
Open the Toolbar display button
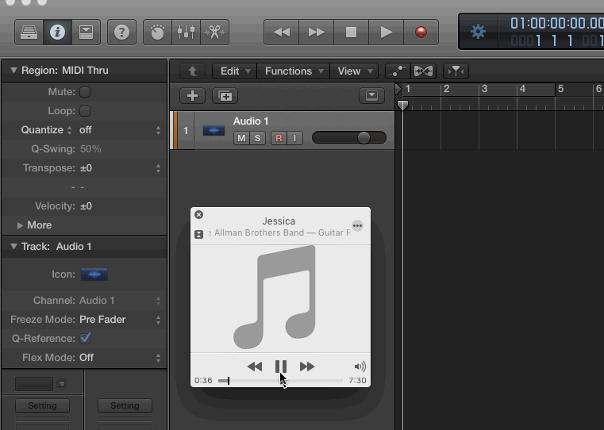(x=86, y=33)
